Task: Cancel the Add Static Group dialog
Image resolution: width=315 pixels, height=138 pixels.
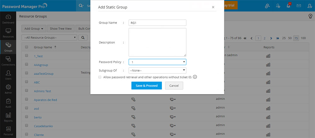Action: point(174,86)
